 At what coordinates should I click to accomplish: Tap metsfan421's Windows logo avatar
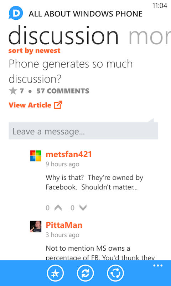pyautogui.click(x=36, y=156)
